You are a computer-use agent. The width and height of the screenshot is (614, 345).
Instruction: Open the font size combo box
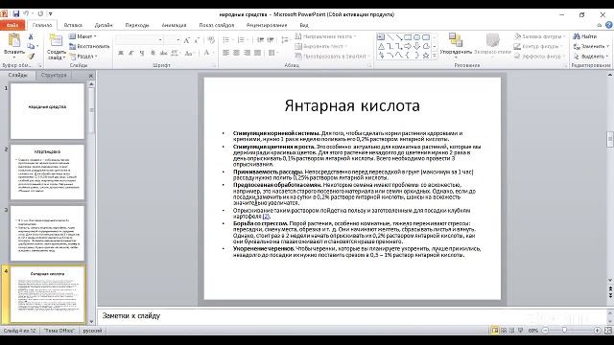(x=173, y=40)
